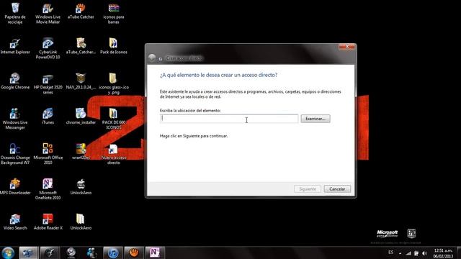
Task: Select PACK DE 600 ICONOS folder
Action: (x=114, y=119)
